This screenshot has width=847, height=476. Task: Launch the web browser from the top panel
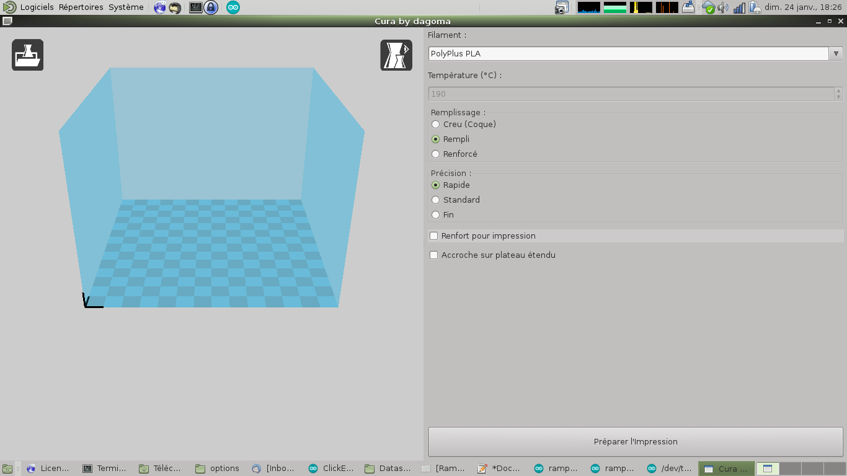(x=160, y=7)
